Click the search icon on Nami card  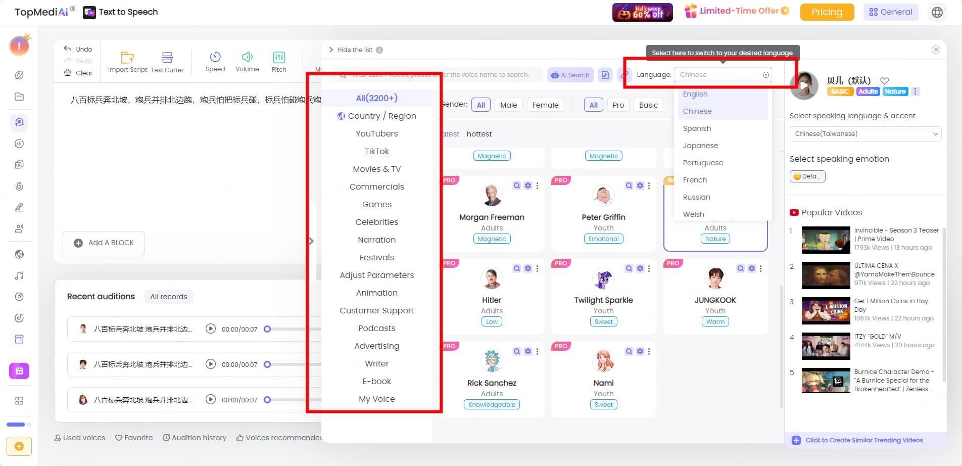tap(629, 351)
